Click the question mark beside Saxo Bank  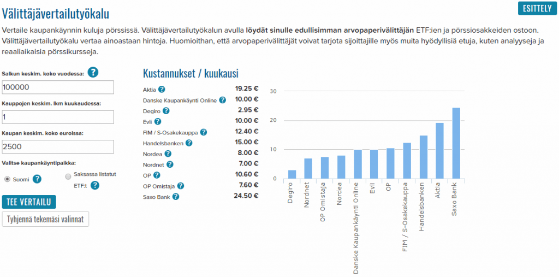[x=175, y=197]
